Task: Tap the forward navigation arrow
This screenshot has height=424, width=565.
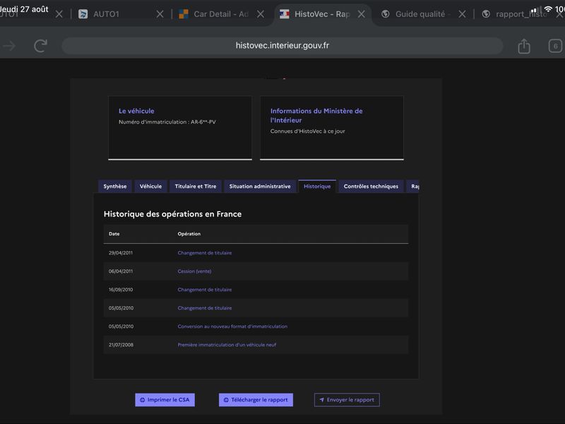Action: 9,46
